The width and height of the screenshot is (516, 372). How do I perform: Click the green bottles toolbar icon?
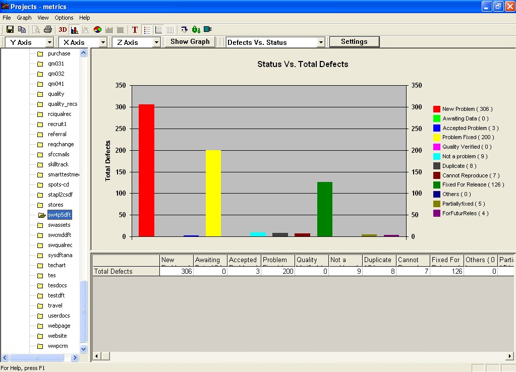coord(196,30)
